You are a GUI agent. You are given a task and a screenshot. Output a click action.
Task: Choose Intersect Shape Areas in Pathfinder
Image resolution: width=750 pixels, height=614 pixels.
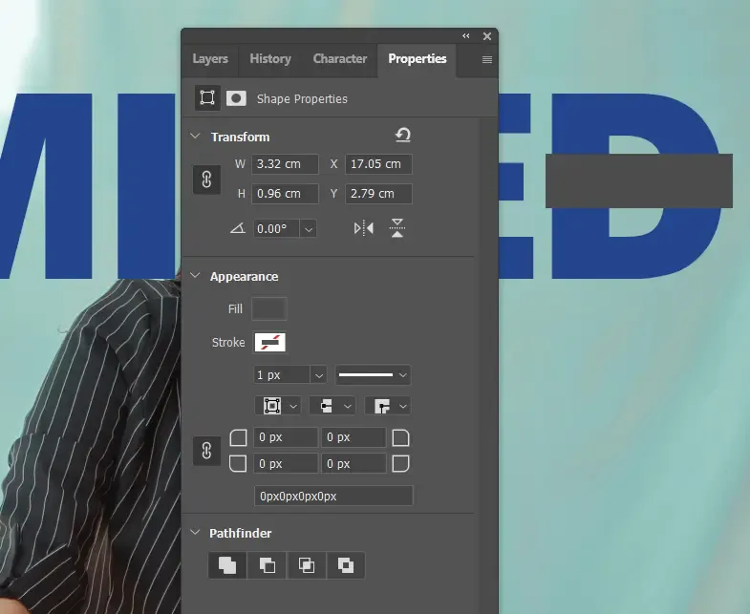[307, 565]
